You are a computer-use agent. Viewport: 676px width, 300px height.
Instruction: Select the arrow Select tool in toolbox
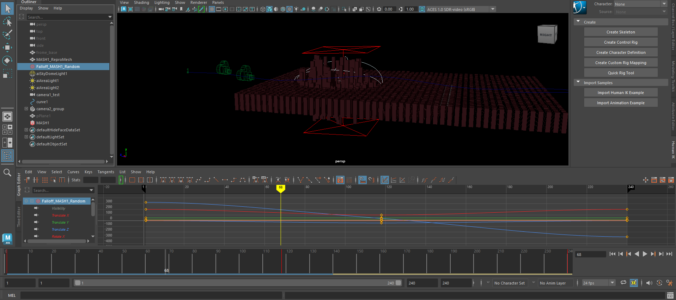coord(7,8)
